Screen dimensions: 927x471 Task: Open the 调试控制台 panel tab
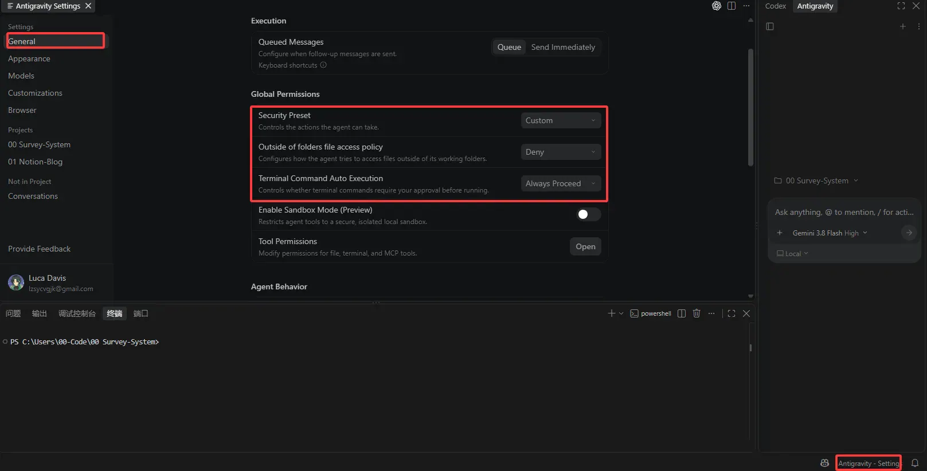[x=77, y=313]
